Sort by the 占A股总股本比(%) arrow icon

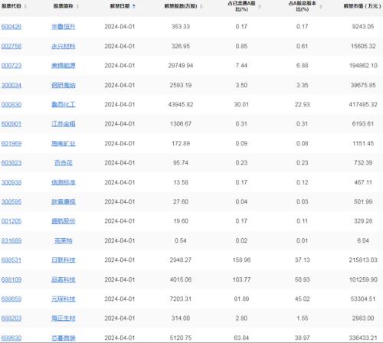tap(321, 7)
